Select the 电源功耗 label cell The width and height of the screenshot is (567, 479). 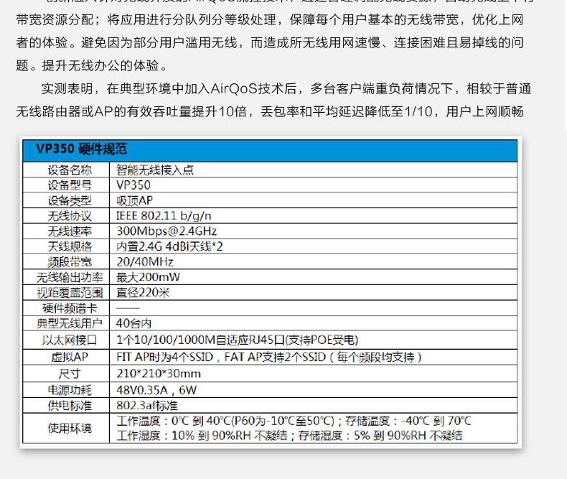pyautogui.click(x=66, y=390)
